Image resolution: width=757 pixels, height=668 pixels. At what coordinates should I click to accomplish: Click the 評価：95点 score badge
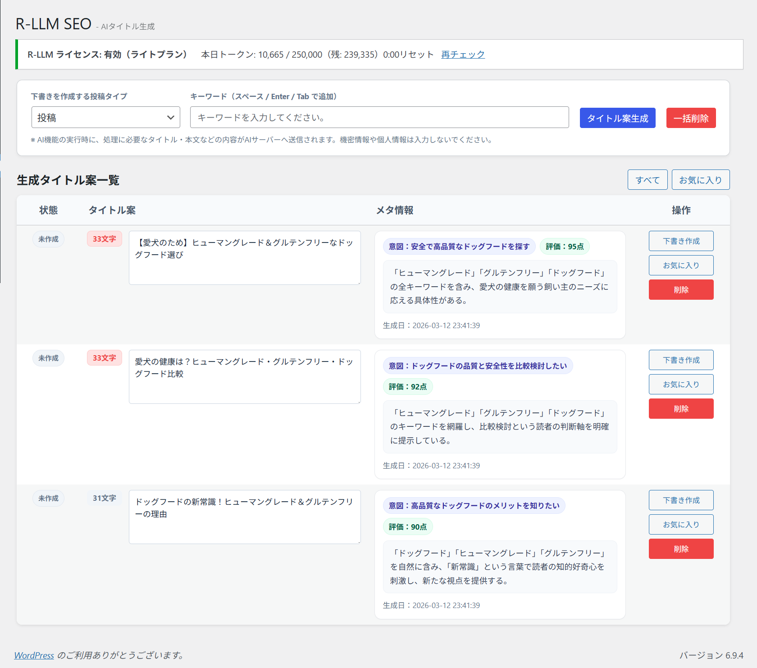pyautogui.click(x=565, y=247)
